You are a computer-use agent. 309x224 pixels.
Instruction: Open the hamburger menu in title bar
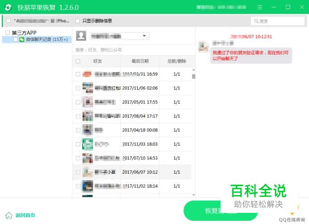pos(260,7)
